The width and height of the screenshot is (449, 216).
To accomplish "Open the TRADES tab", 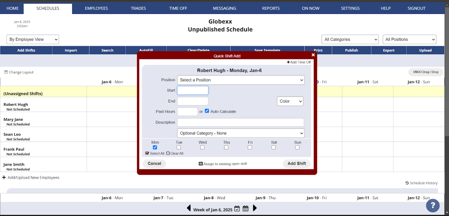I will coord(138,8).
